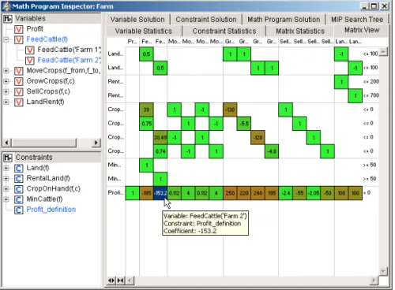Viewport: 395px width, 290px height.
Task: Click the 0.75 coefficient cell
Action: pyautogui.click(x=146, y=124)
